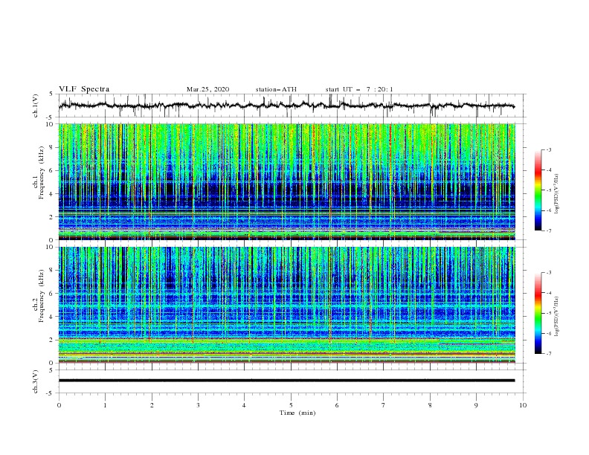Click the lower color bar beside ch.2

(x=538, y=313)
